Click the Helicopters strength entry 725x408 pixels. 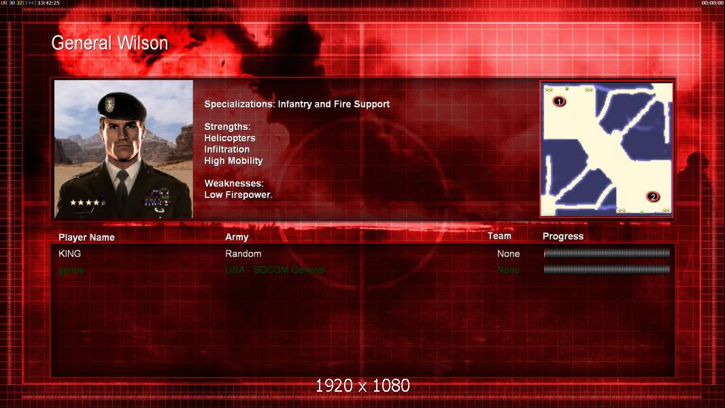tap(230, 138)
